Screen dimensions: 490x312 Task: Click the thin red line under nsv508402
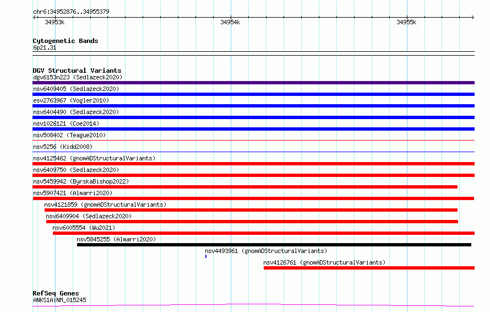tap(253, 140)
